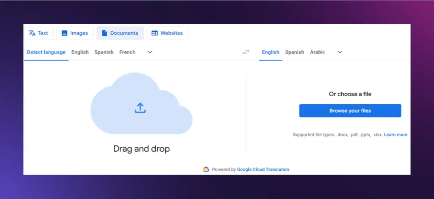Click the Or choose a file heading
Viewport: 434px width, 199px height.
(350, 94)
